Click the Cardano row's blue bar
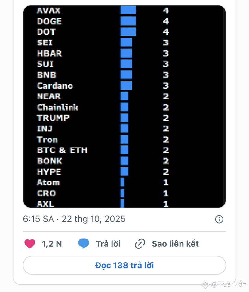Screen dimensions: 249x292 tap(126, 86)
